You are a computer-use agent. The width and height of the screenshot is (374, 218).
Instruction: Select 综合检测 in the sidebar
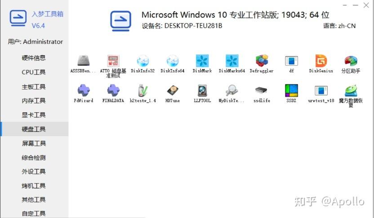tap(34, 158)
